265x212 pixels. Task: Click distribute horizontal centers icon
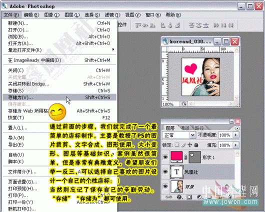tap(223, 25)
